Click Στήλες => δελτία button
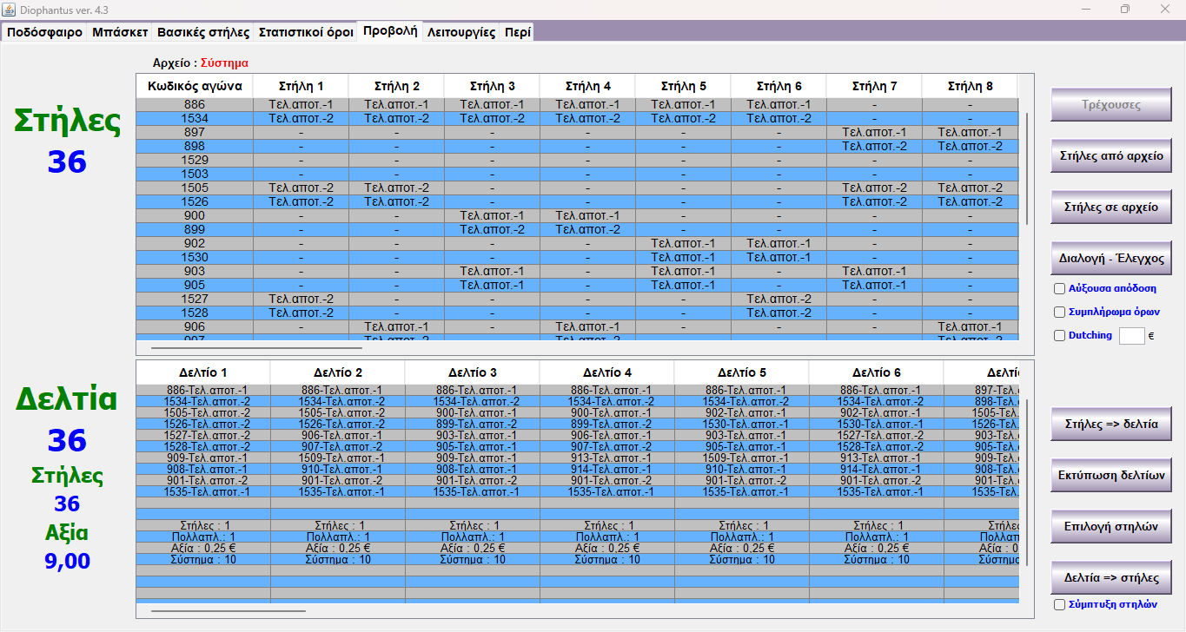Screen dimensions: 1186x632 [x=1111, y=425]
